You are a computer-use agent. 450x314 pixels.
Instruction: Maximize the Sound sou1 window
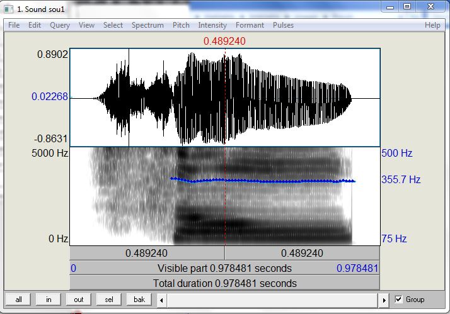pyautogui.click(x=407, y=7)
